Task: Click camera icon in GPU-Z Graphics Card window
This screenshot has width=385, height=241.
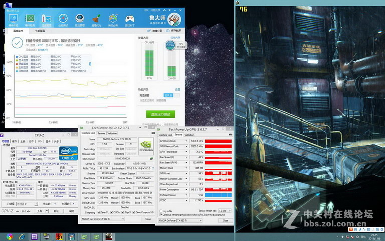Action: 153,133
